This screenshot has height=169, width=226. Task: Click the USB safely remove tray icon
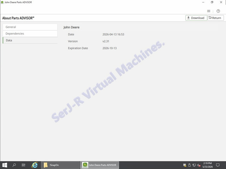190,165
